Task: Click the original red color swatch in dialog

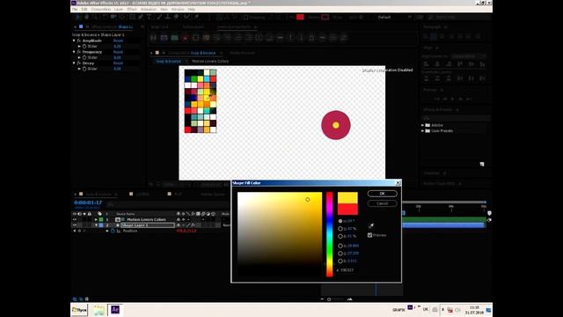Action: tap(347, 210)
